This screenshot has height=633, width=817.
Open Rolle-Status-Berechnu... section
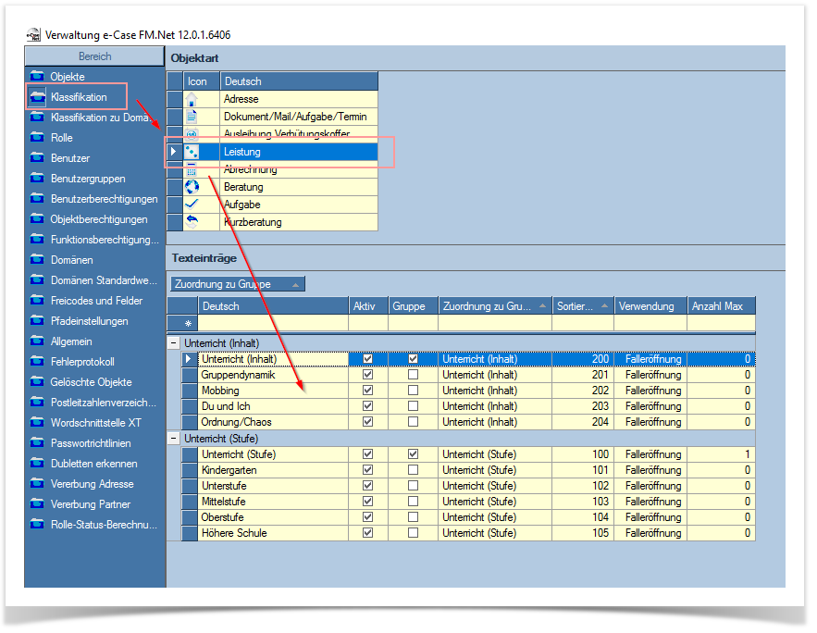pyautogui.click(x=104, y=525)
